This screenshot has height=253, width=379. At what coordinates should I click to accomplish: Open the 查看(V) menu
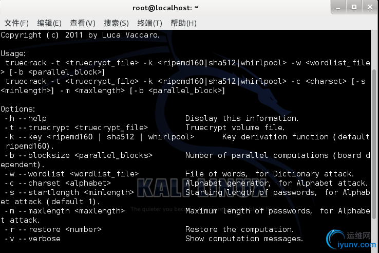[83, 23]
